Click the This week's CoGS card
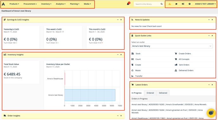The image size is (218, 120). click(63, 37)
